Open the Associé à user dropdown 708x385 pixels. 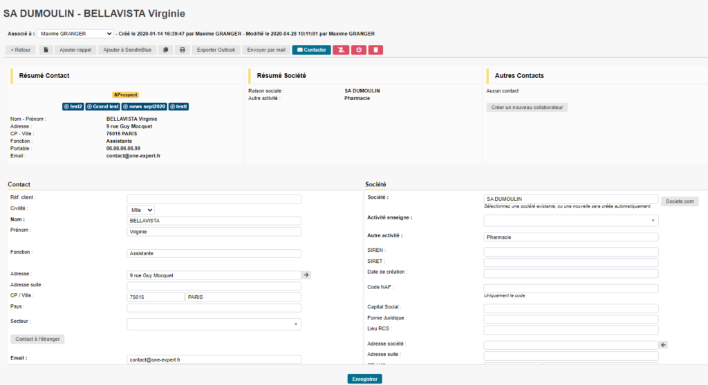(x=75, y=33)
